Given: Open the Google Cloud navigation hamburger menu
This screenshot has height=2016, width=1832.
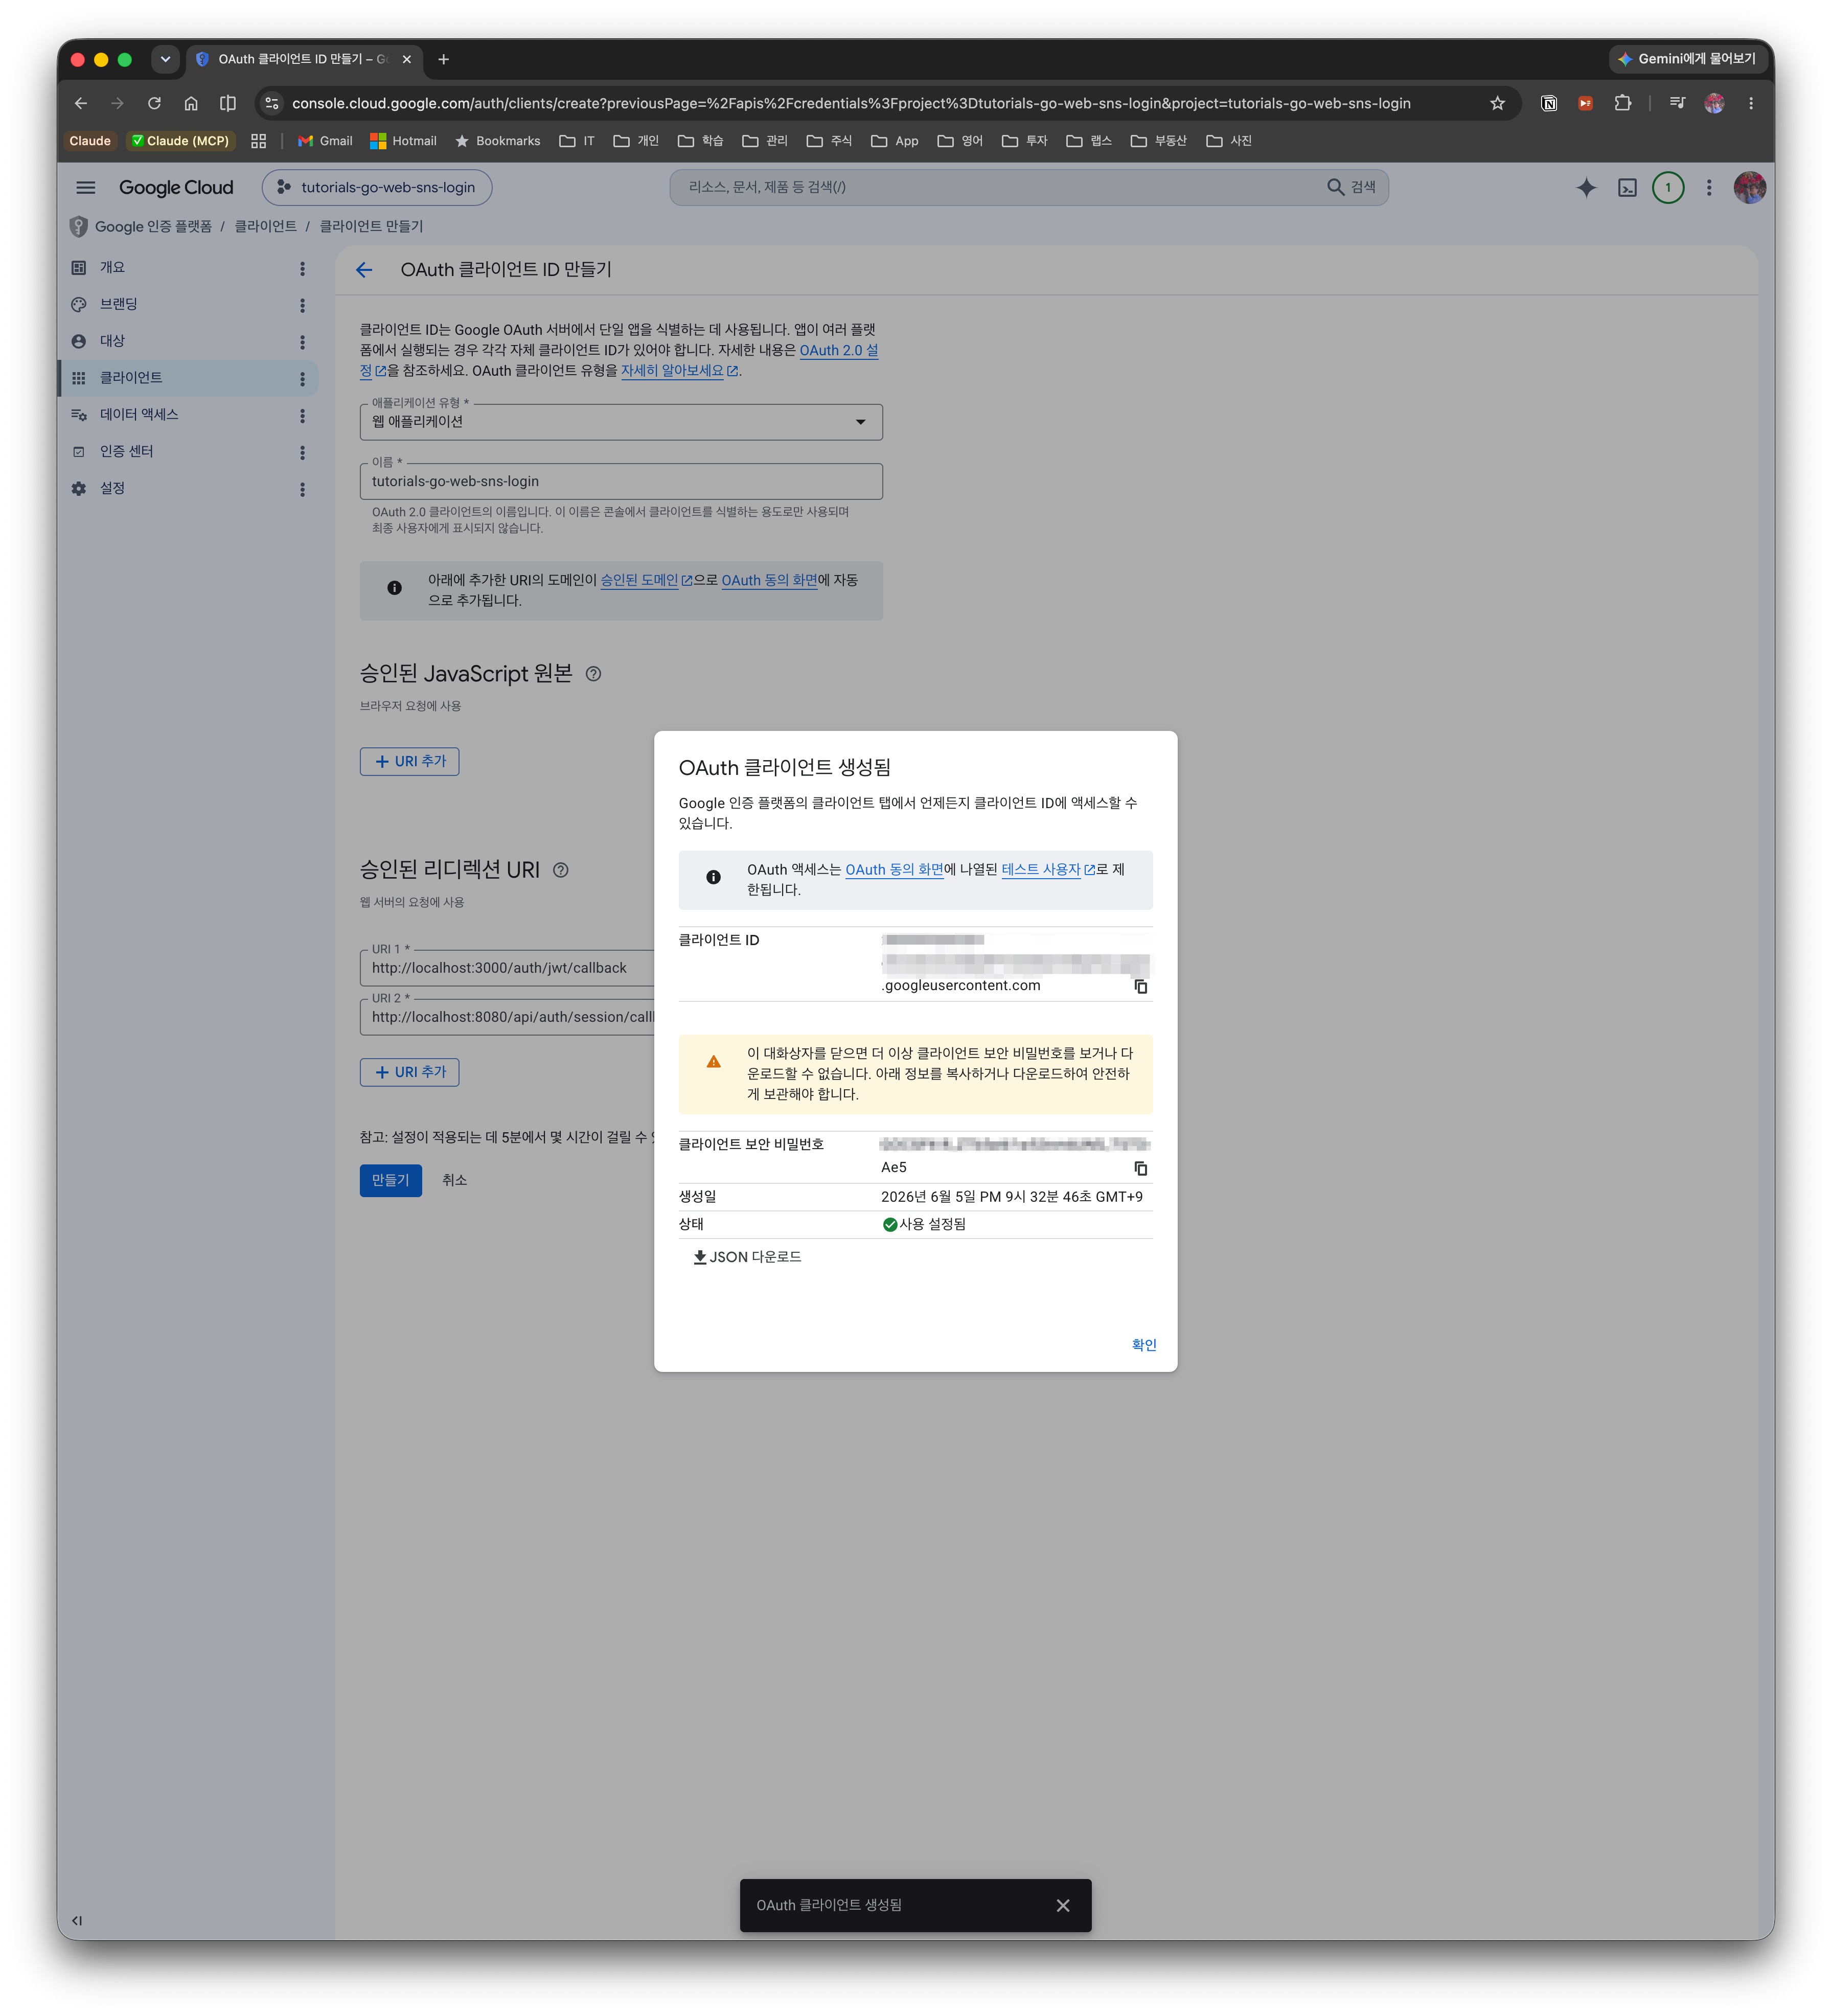Looking at the screenshot, I should pyautogui.click(x=86, y=188).
